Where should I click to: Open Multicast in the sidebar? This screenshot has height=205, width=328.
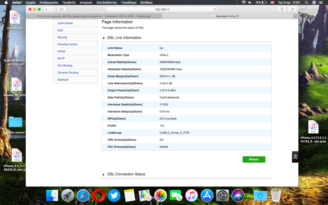point(63,80)
